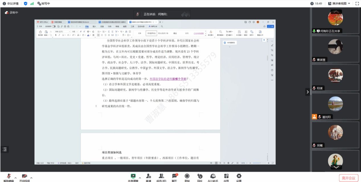
Task: Open Meeting Details at top left
Action: point(11,3)
